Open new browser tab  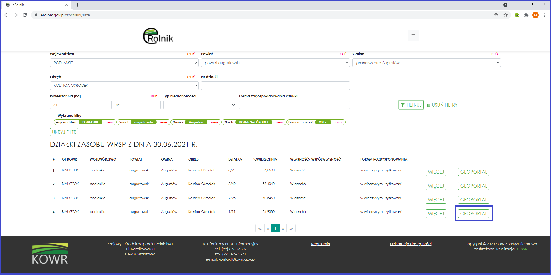tap(77, 5)
